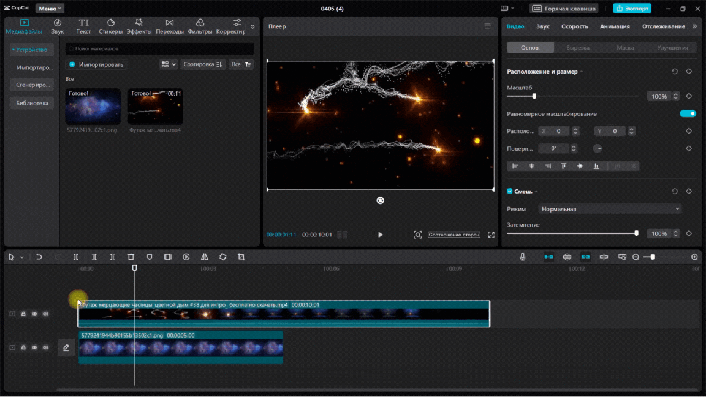The width and height of the screenshot is (706, 397).
Task: Open the Сортировка sort dropdown
Action: point(202,64)
